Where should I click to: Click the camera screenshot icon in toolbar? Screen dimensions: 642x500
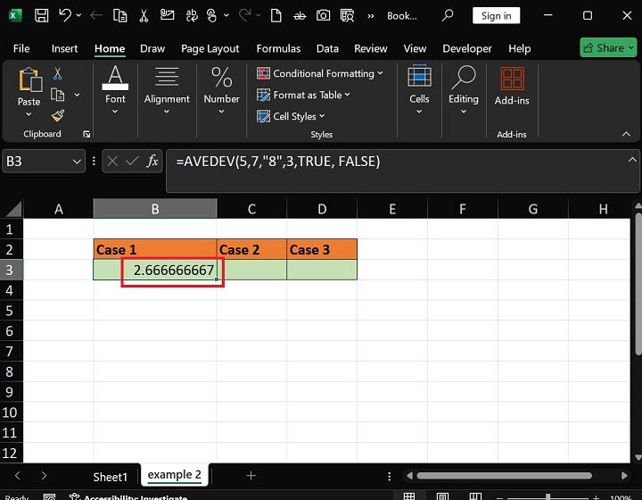pyautogui.click(x=323, y=15)
